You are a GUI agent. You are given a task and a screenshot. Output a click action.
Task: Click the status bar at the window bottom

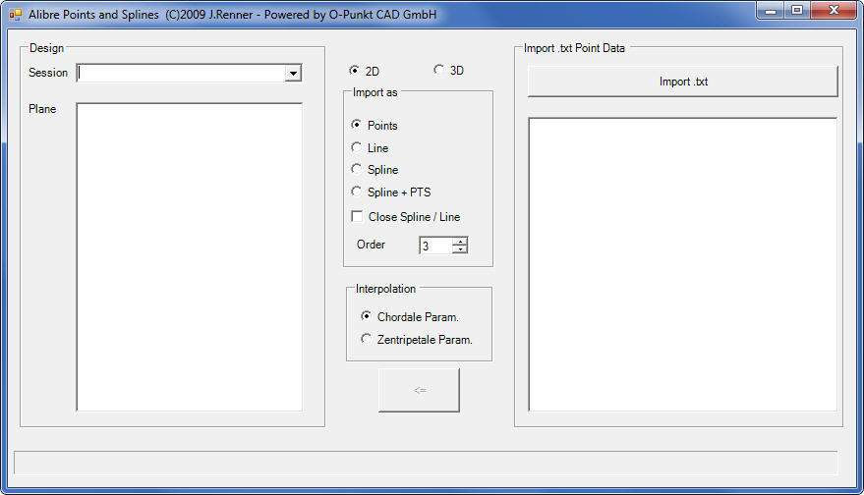(x=426, y=463)
